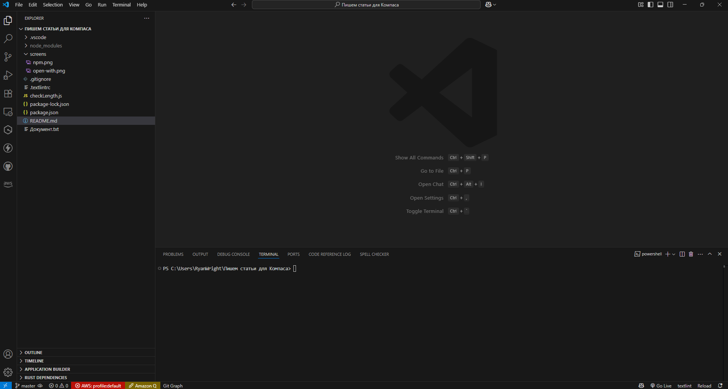This screenshot has height=389, width=728.
Task: Open npm.png in screens folder
Action: [x=86, y=62]
